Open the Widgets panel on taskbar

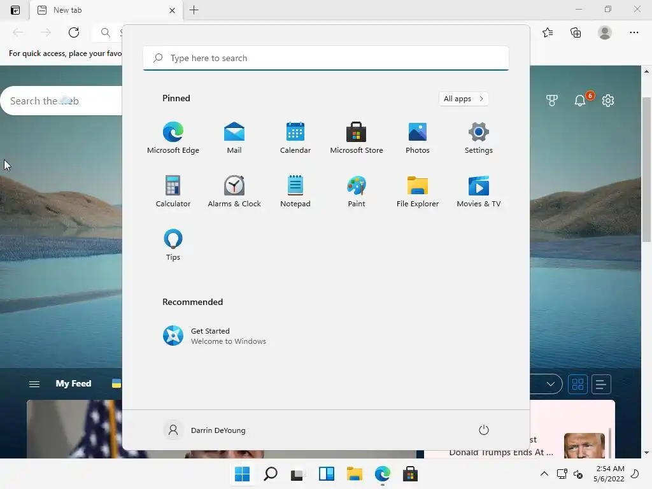pos(327,474)
